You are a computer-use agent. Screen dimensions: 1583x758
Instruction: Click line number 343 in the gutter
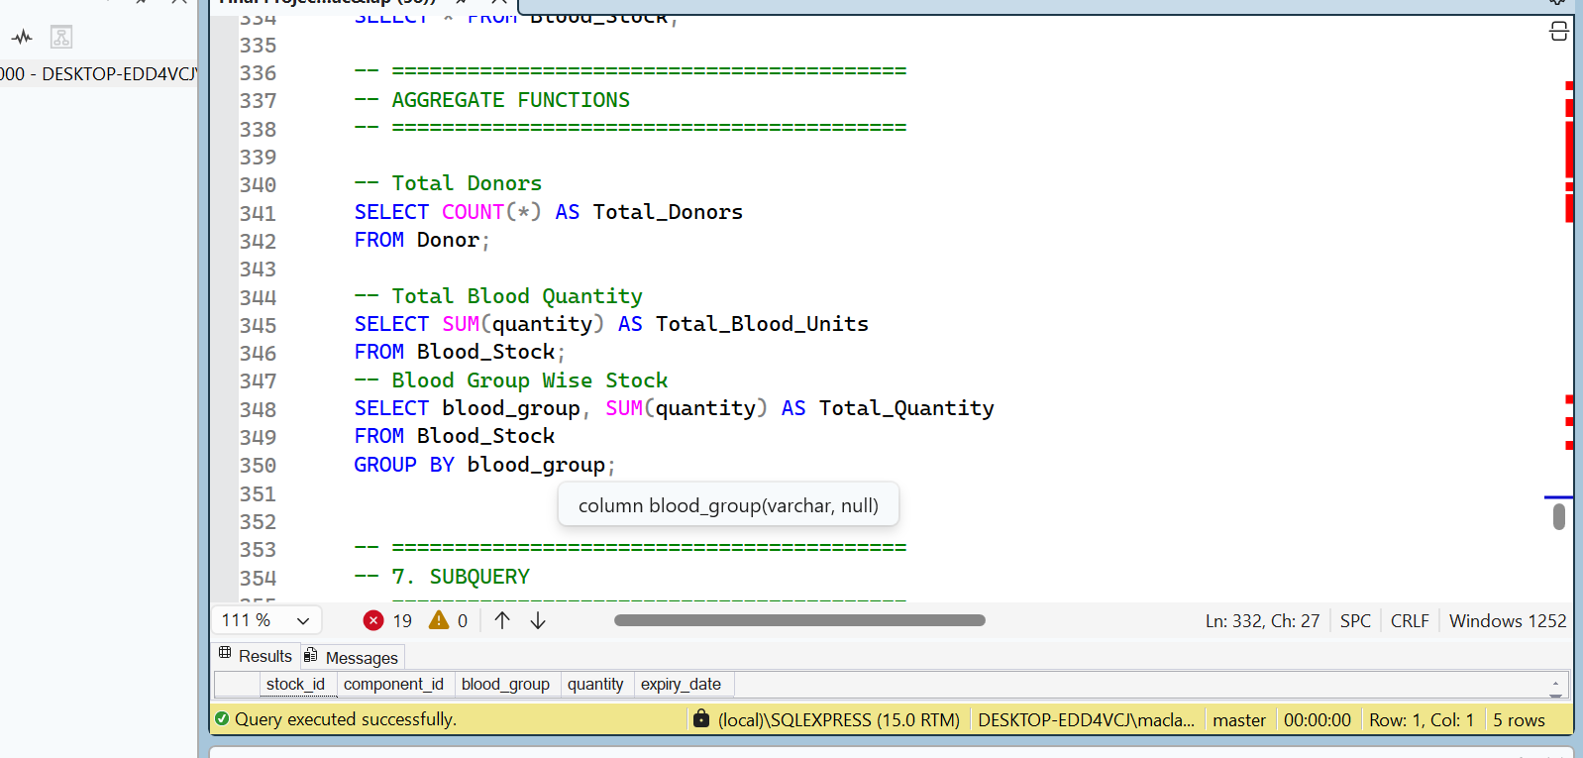click(x=258, y=270)
